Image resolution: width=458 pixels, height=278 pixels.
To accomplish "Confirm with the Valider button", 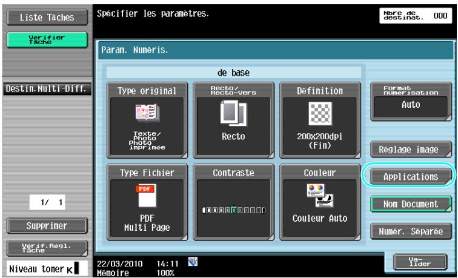I will click(420, 262).
